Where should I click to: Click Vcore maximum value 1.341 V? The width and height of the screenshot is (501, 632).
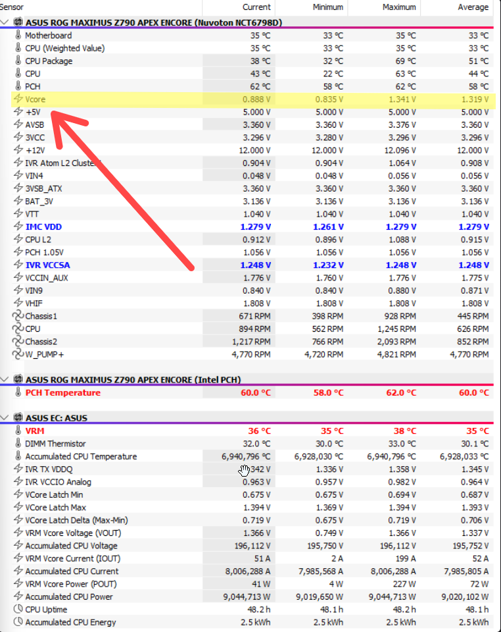click(402, 99)
